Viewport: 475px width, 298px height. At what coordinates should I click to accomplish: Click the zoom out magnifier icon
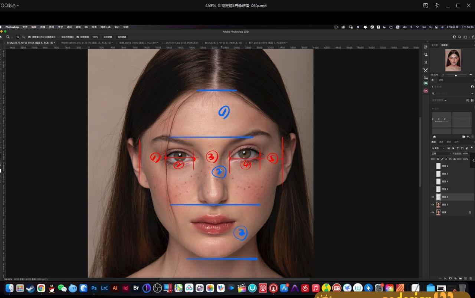coord(23,37)
